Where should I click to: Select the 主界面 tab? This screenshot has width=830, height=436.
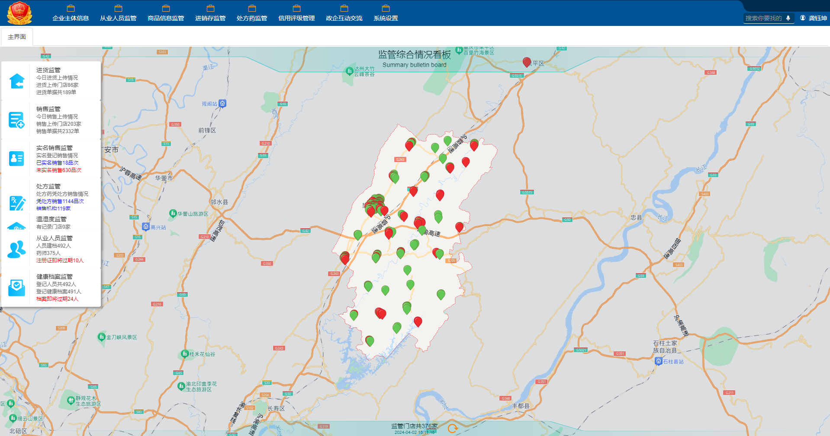pos(17,37)
